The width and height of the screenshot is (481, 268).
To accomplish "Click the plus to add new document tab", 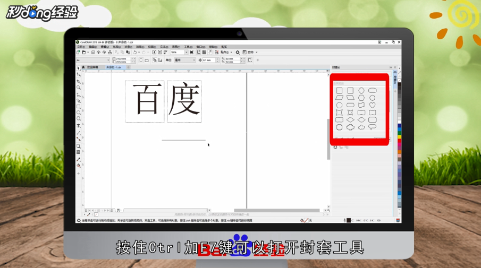I will coord(128,67).
